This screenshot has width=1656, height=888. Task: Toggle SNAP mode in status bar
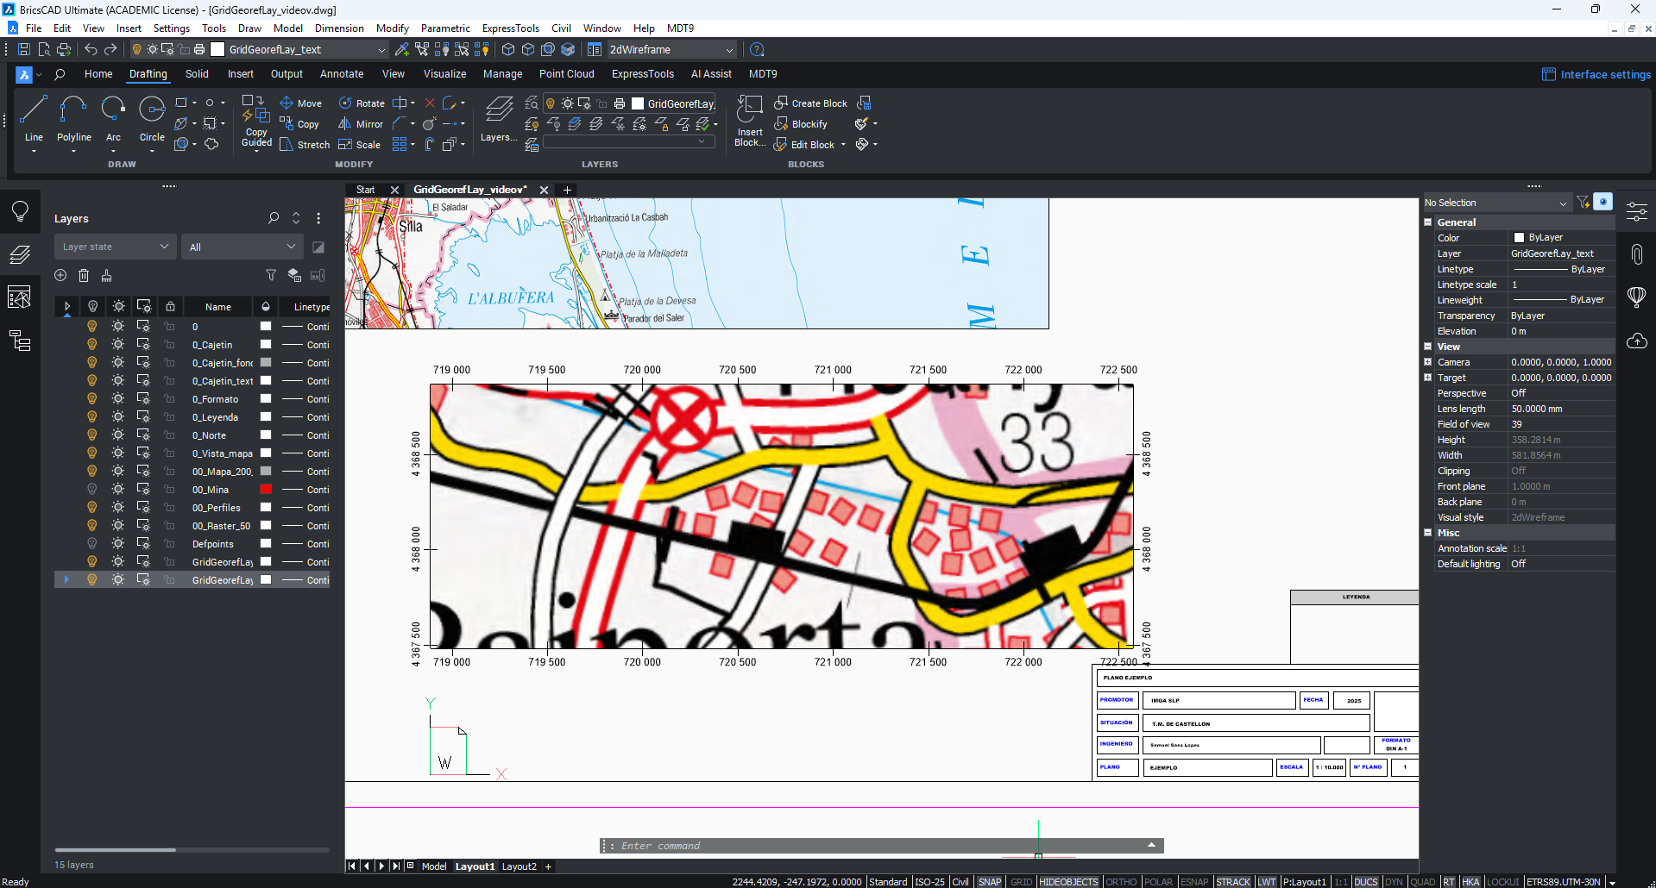pyautogui.click(x=989, y=882)
